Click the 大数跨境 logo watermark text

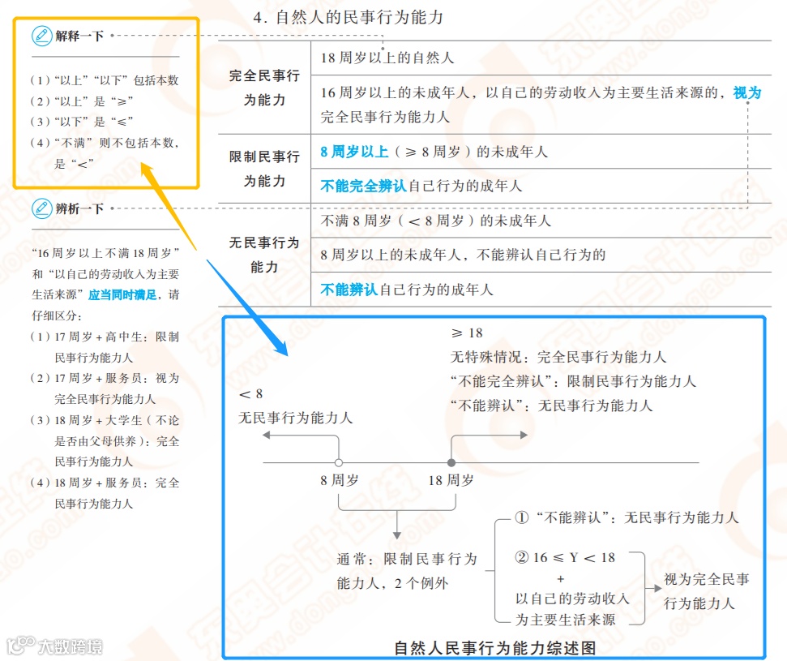[x=71, y=646]
